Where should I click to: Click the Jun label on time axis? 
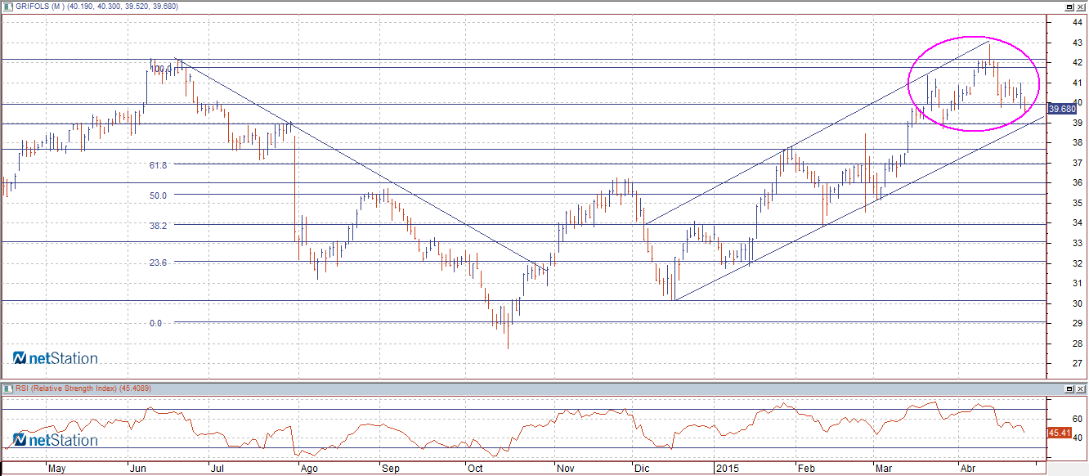(137, 469)
